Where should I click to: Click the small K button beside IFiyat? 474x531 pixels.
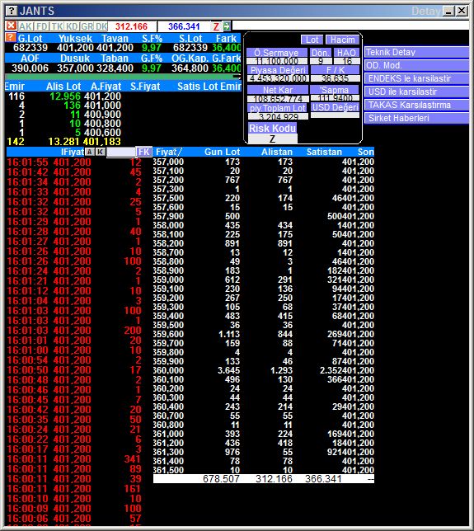point(101,152)
